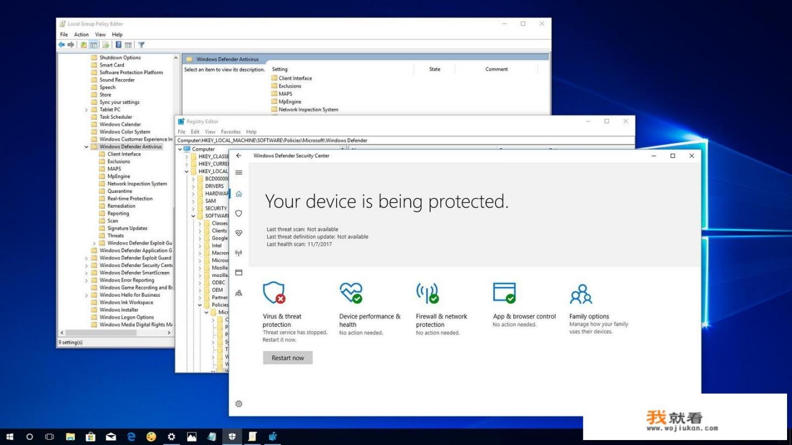The width and height of the screenshot is (792, 445).
Task: Click the Back arrow in Group Policy Editor toolbar
Action: pyautogui.click(x=62, y=45)
